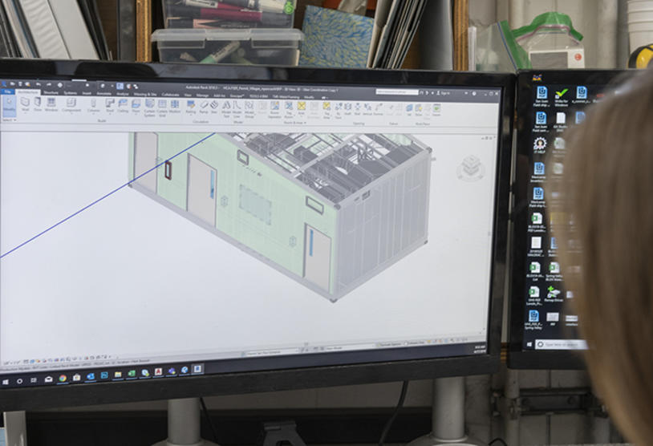Select the Area tool
This screenshot has width=653, height=446.
pos(302,109)
